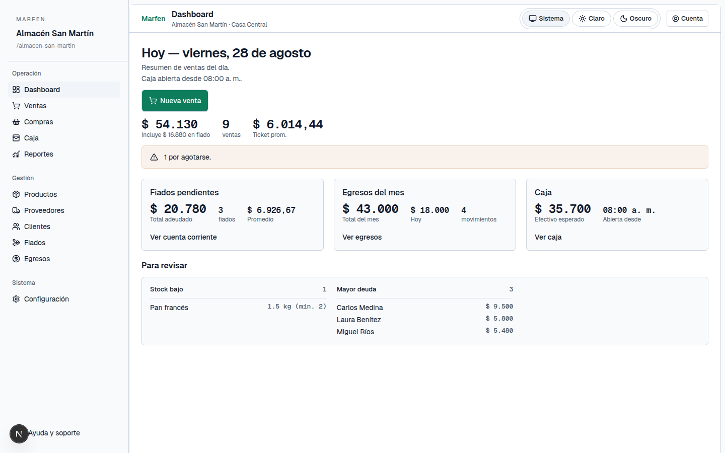The image size is (725, 453).
Task: Navigate to Productos page
Action: coord(64,194)
